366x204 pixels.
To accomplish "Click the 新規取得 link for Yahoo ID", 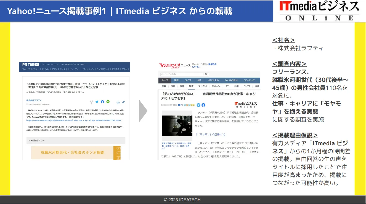I will (213, 64).
